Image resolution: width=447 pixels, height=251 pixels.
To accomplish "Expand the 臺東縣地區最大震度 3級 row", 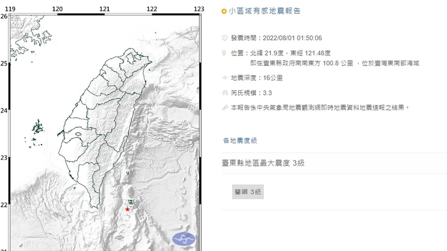I will click(263, 163).
